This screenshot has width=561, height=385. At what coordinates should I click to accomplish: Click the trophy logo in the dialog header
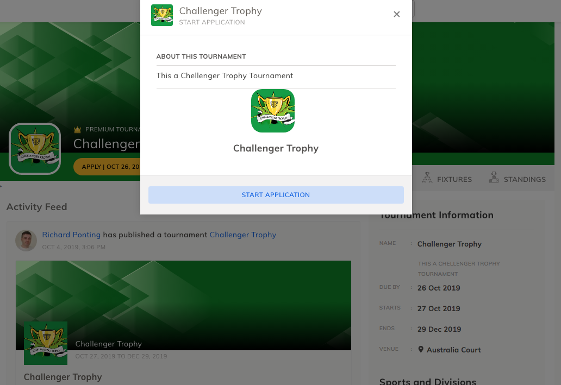pos(161,15)
